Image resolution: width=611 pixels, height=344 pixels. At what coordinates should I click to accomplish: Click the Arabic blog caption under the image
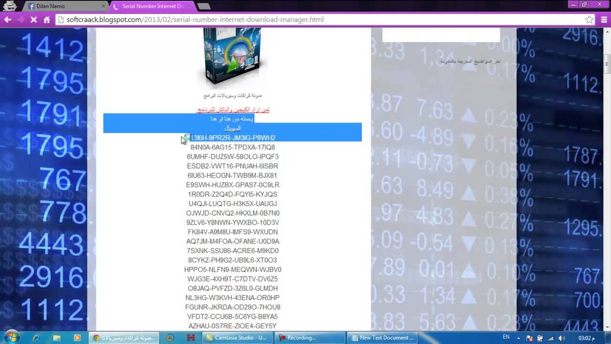tap(232, 96)
